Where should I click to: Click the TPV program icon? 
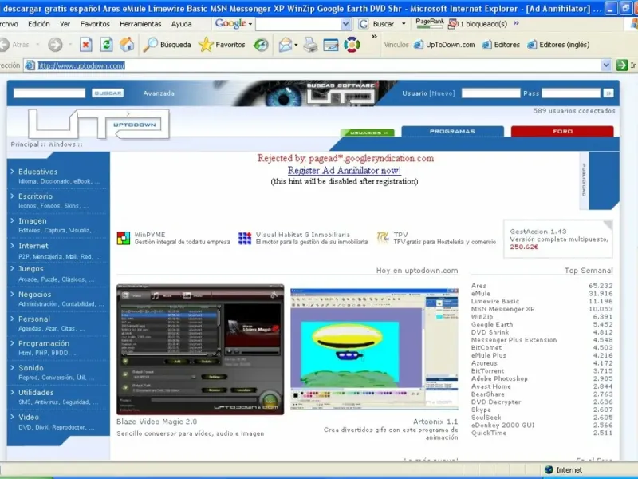383,237
